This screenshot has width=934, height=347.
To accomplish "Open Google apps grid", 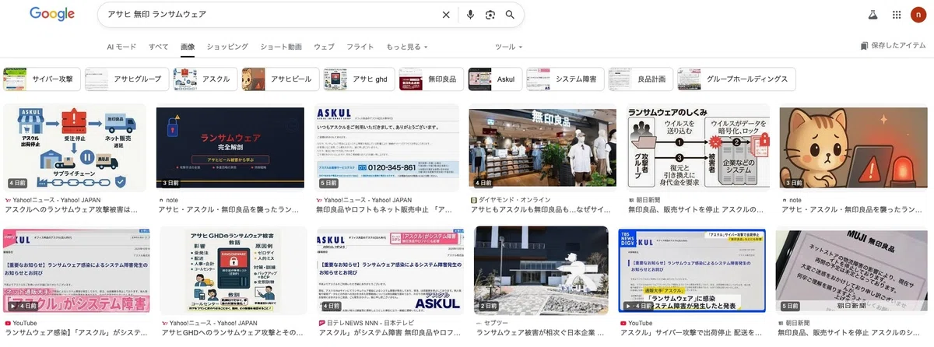I will [x=897, y=14].
